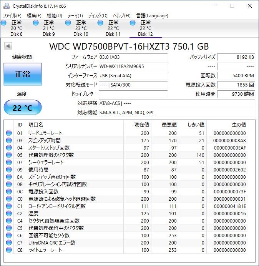Click the power-on count field 1855 回

coord(236,85)
